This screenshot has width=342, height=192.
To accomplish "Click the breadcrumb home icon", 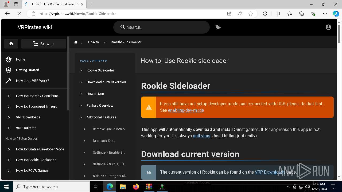I will point(76,42).
